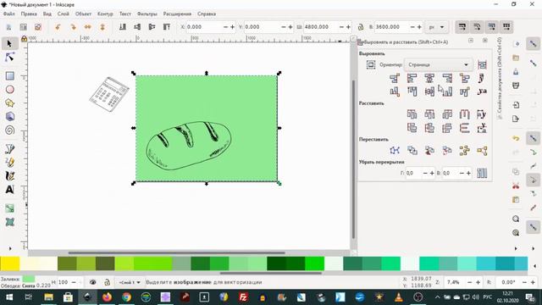Select the Selector arrow tool
This screenshot has width=542, height=305.
(x=9, y=44)
